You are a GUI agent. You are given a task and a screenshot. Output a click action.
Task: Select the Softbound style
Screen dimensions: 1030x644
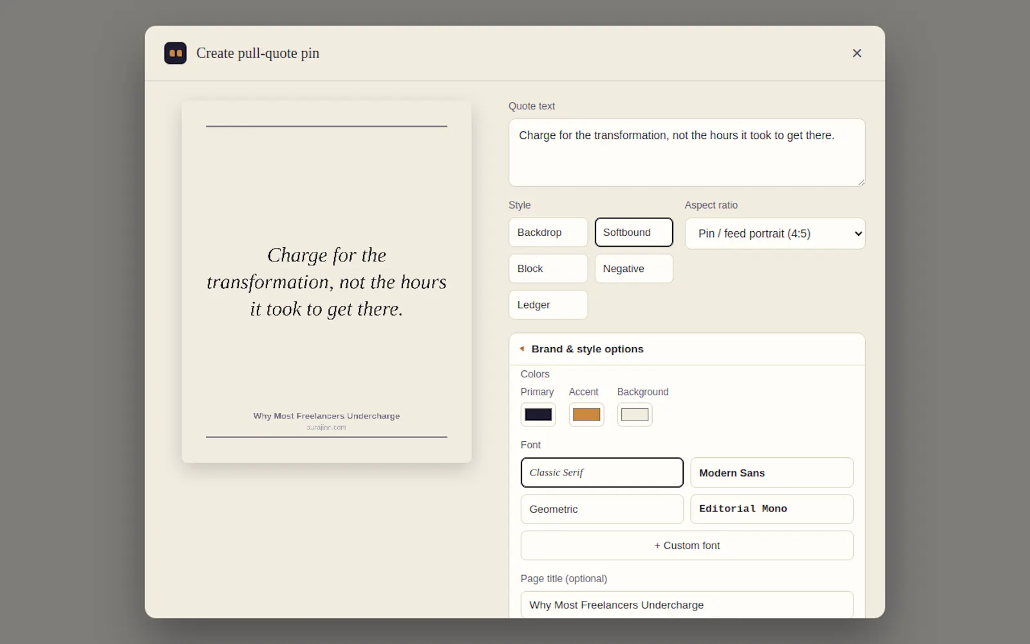click(x=633, y=232)
